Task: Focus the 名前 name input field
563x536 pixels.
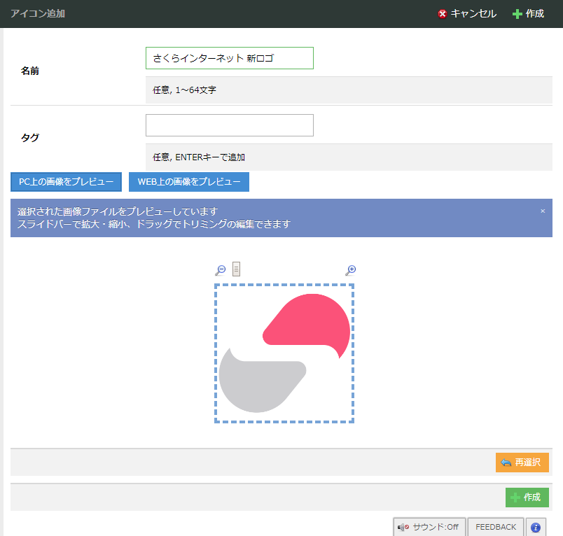Action: (229, 59)
